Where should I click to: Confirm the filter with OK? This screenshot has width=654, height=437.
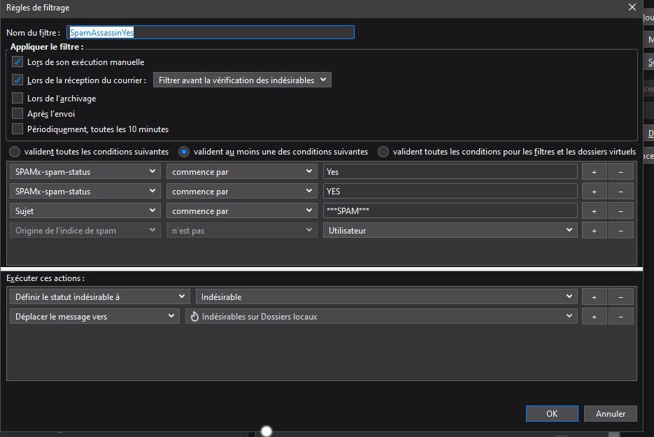pyautogui.click(x=552, y=414)
